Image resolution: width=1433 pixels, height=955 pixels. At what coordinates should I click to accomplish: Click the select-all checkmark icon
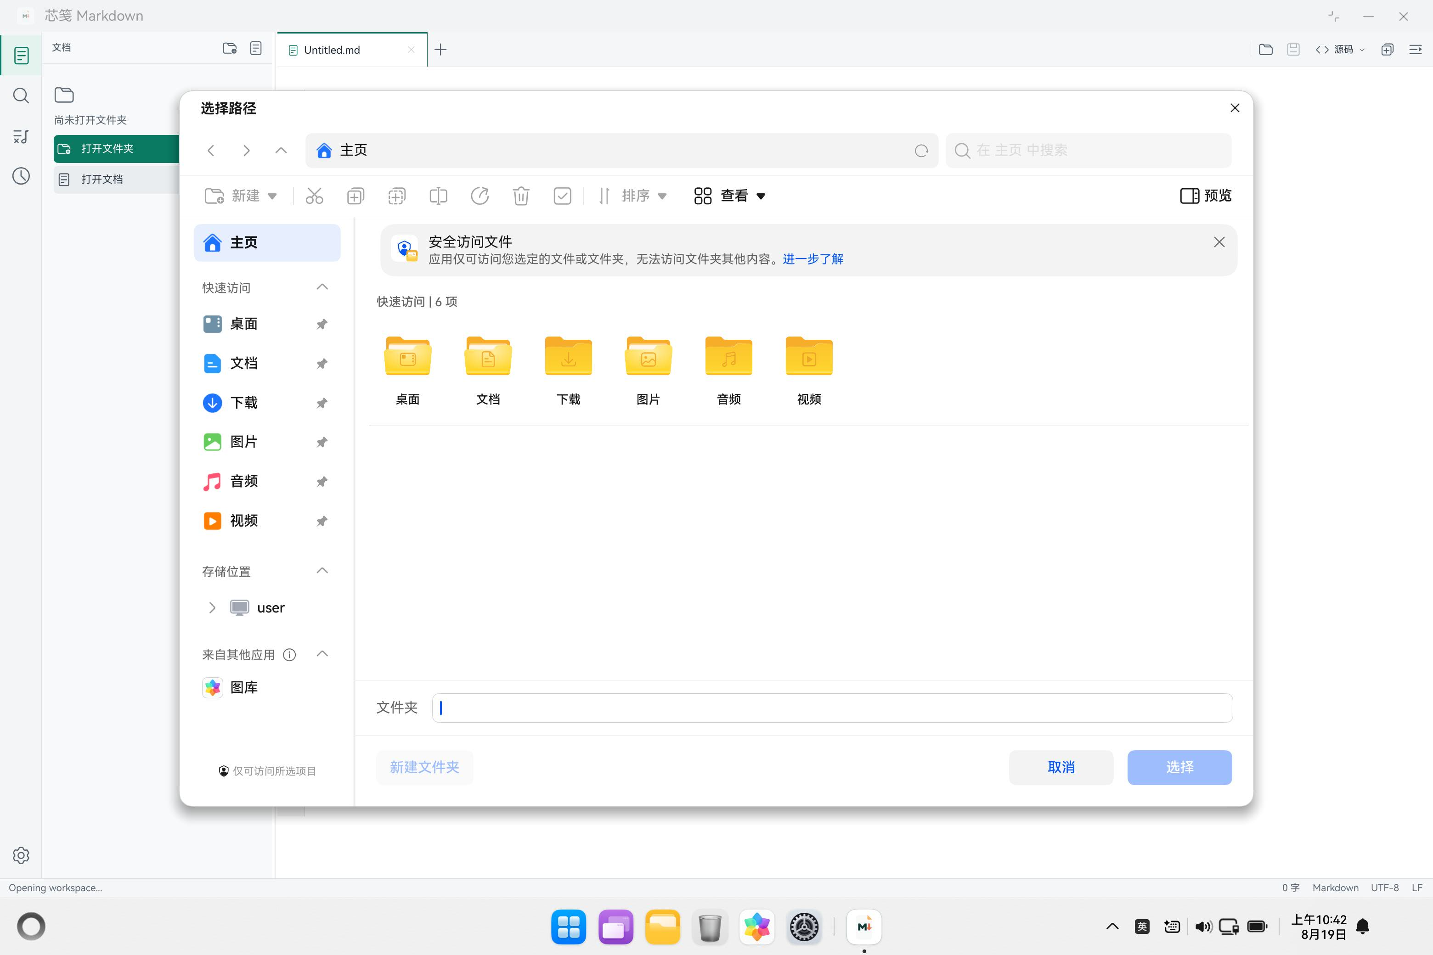(562, 196)
